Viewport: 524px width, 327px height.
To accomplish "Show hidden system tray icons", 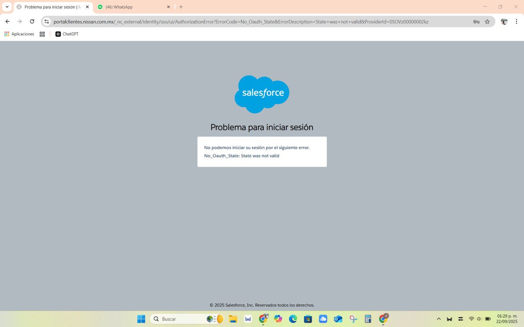I will pos(439,319).
